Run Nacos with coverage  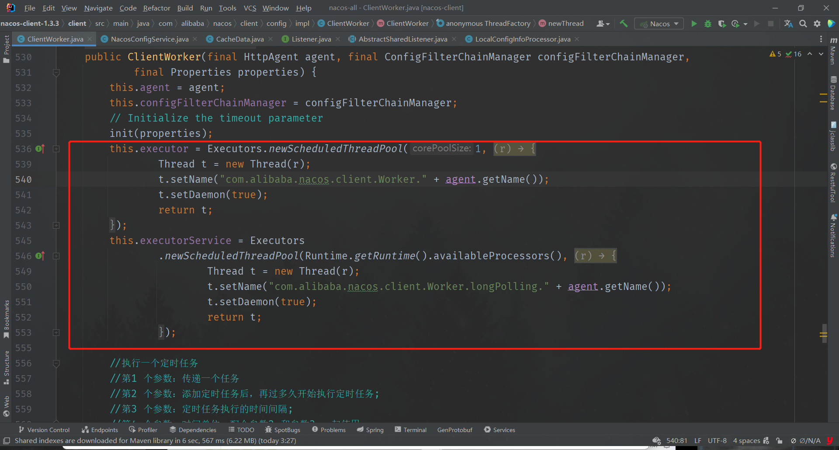click(x=722, y=24)
